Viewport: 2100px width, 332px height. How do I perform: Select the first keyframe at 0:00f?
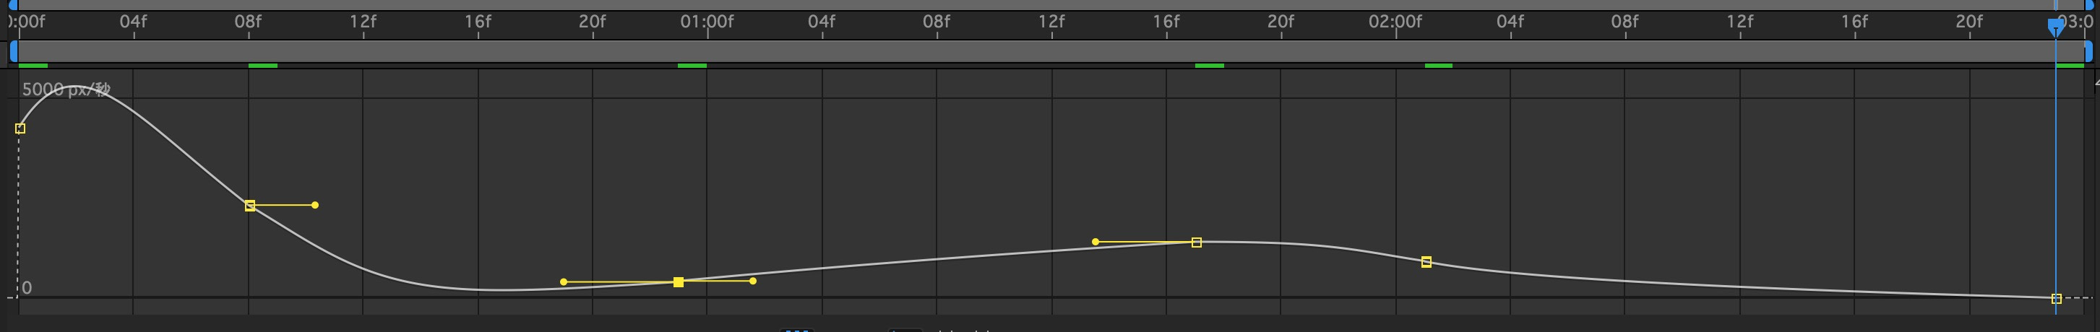(20, 128)
